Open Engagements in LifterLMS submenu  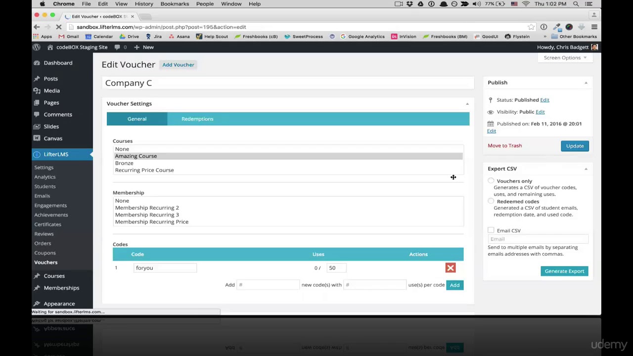pos(50,205)
